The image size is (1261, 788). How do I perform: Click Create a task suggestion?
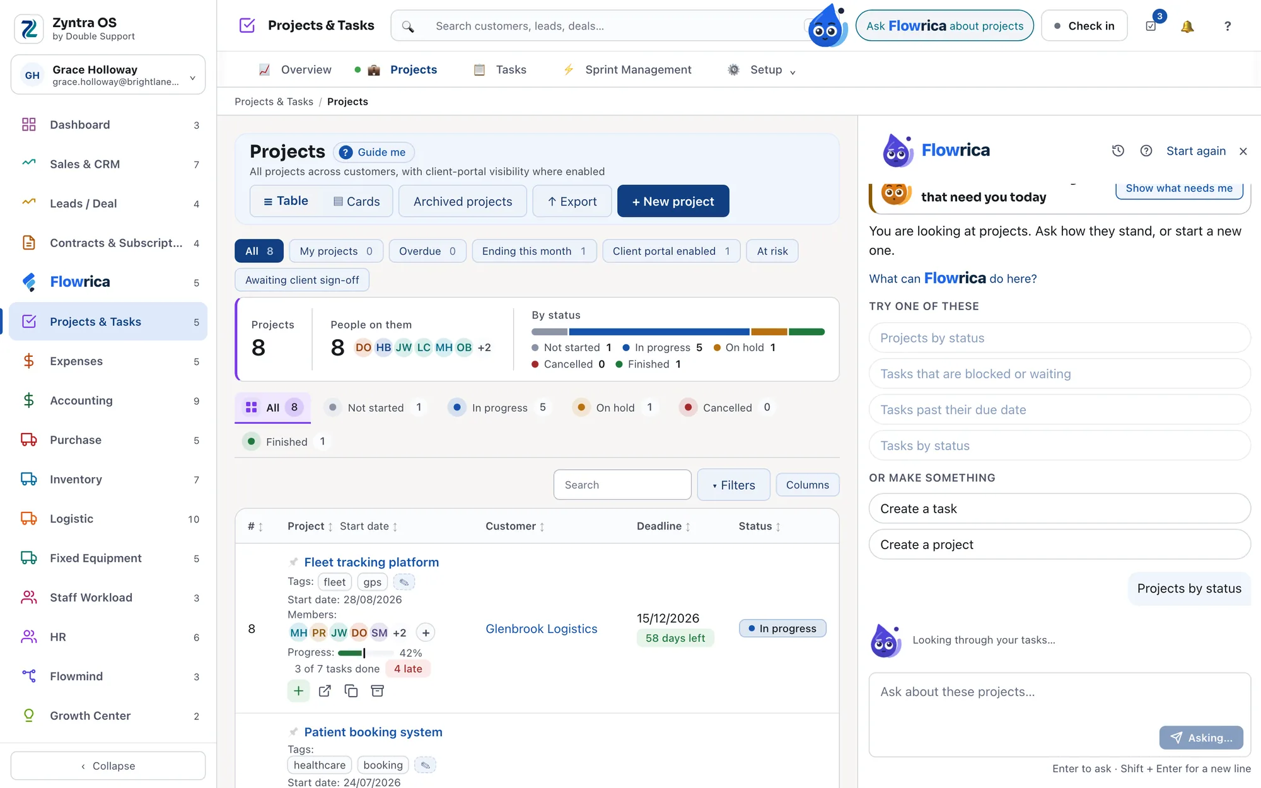point(1060,509)
